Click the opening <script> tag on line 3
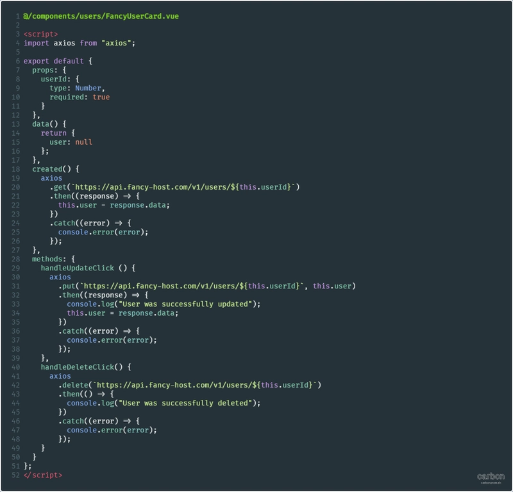This screenshot has height=492, width=513. coord(40,34)
